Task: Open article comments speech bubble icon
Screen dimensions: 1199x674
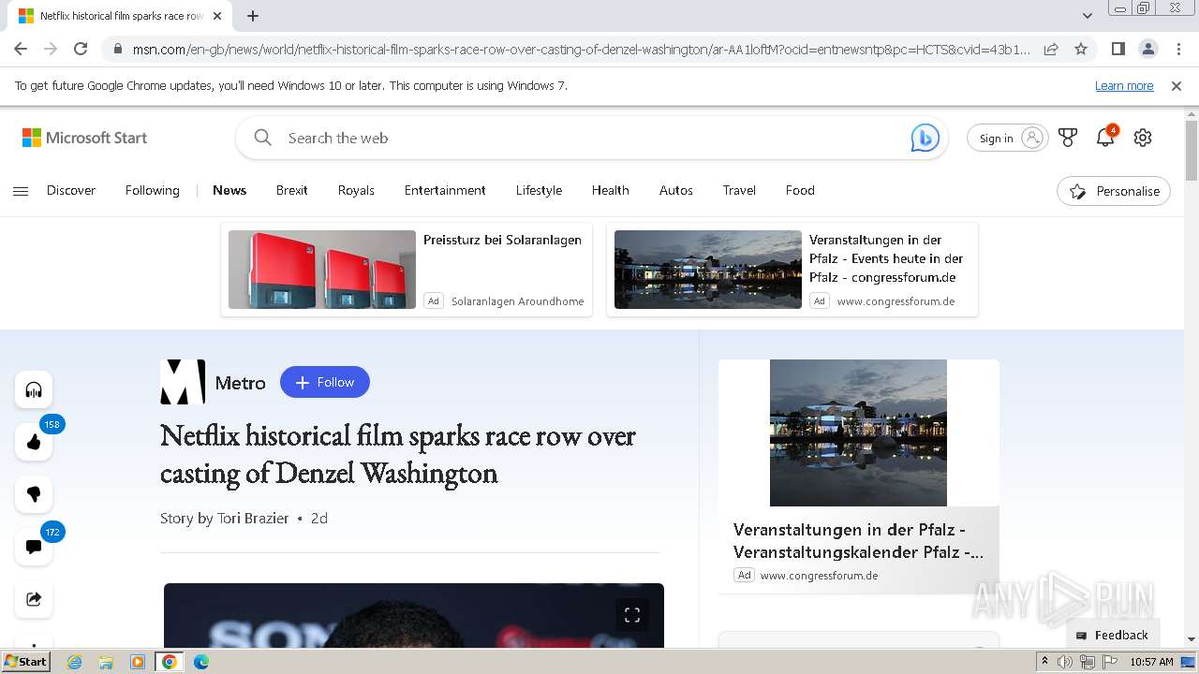Action: [34, 547]
